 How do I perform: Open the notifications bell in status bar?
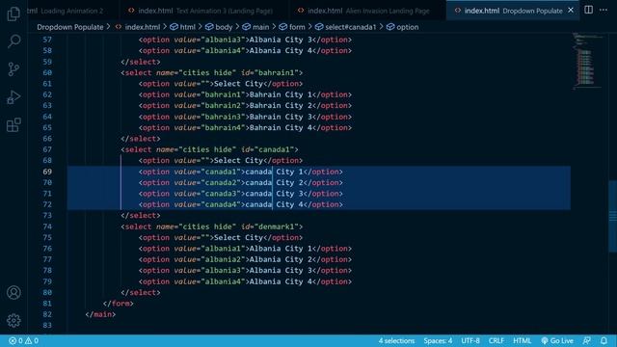click(604, 340)
